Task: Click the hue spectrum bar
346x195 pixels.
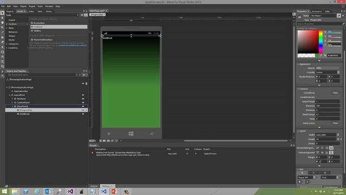Action: [x=321, y=42]
